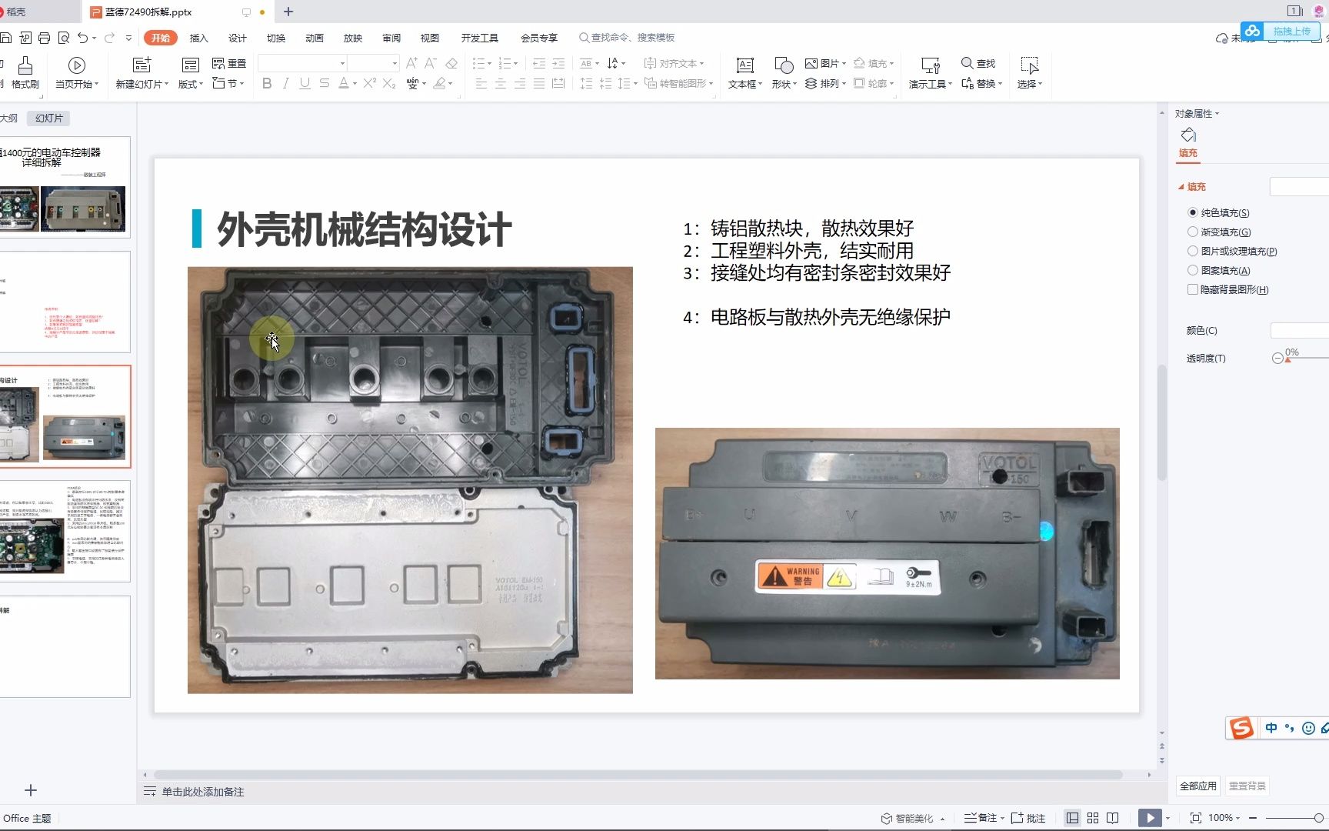This screenshot has height=831, width=1329.
Task: Open the 排列 arrange dropdown
Action: click(829, 84)
